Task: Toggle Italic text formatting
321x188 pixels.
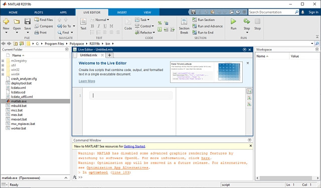Action: [x=99, y=26]
